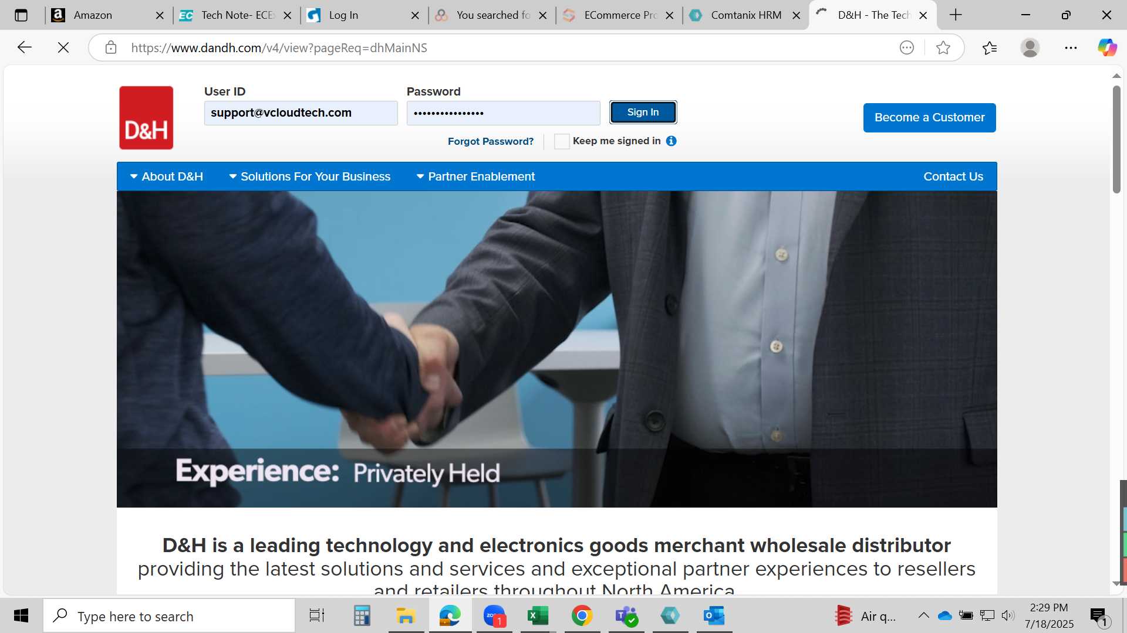Expand the Partner Enablement menu
This screenshot has width=1127, height=633.
[x=475, y=176]
